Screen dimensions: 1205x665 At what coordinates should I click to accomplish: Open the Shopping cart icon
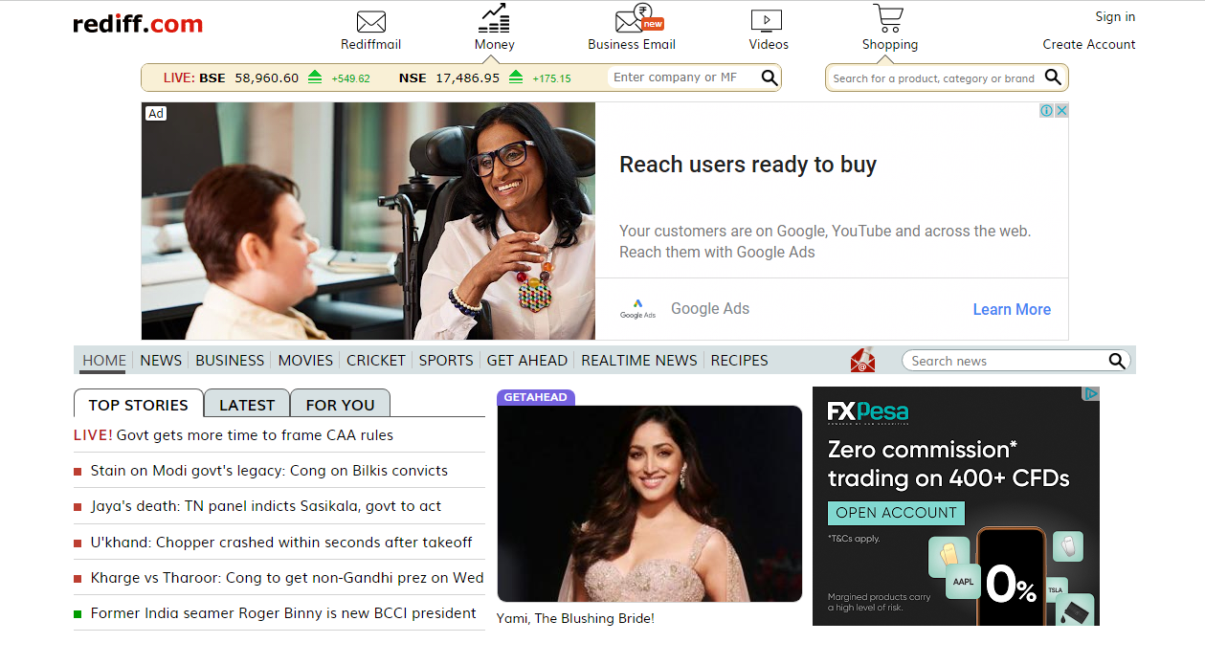(888, 18)
